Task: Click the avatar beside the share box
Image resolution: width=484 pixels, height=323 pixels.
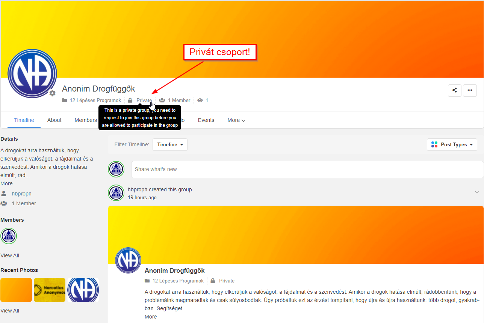Action: click(116, 169)
